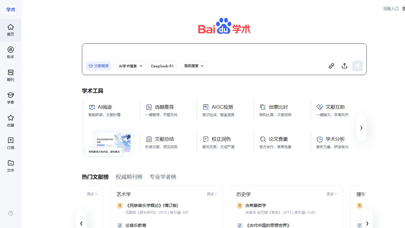Open the 订阅 subscription sidebar icon

point(10,143)
